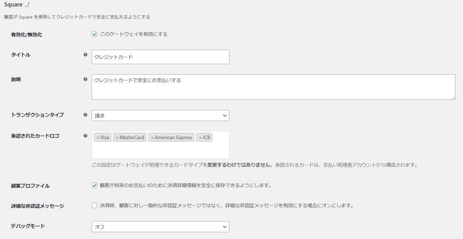Remove American Express tag

tap(152, 138)
